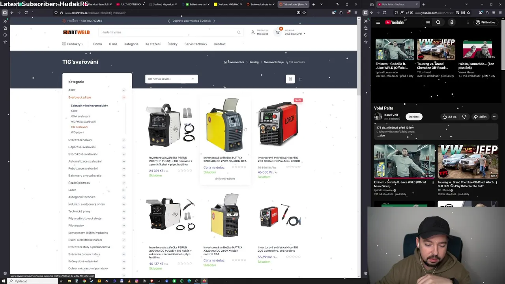Open the YouTube browser application menu
This screenshot has height=284, width=505.
500,13
